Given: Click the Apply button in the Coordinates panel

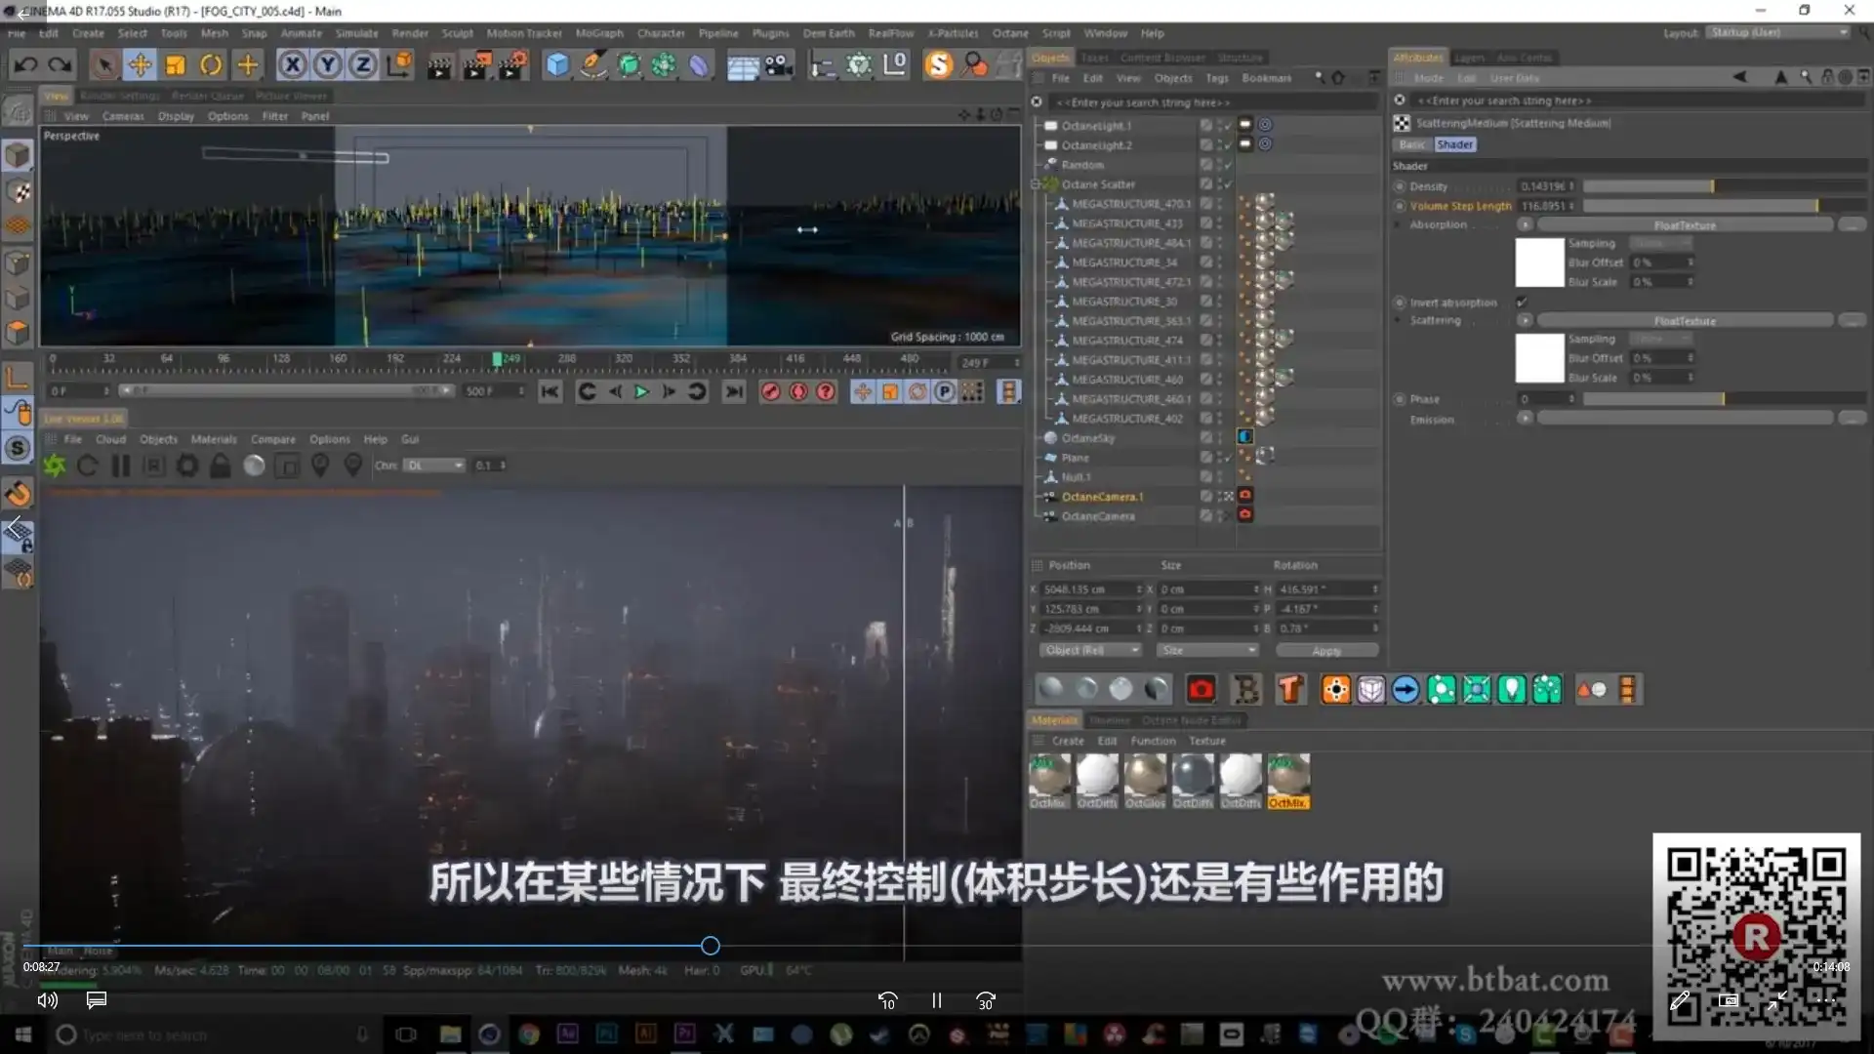Looking at the screenshot, I should coord(1327,649).
